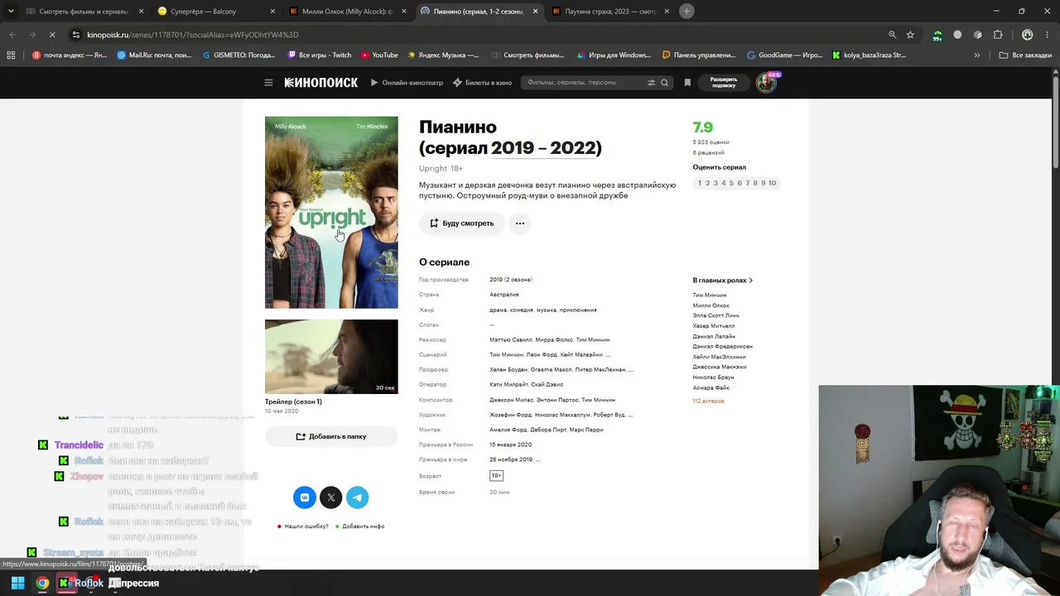Click the magnifier icon in Kinopoisk search
Viewport: 1060px width, 596px height.
tap(664, 83)
